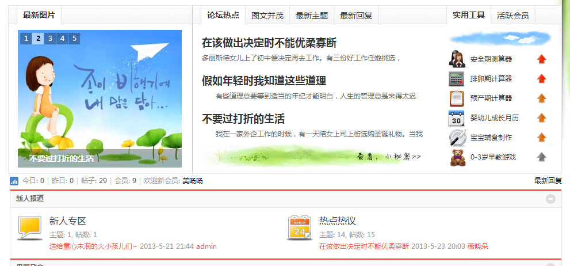Open the 最新回复 tab

coord(356,16)
